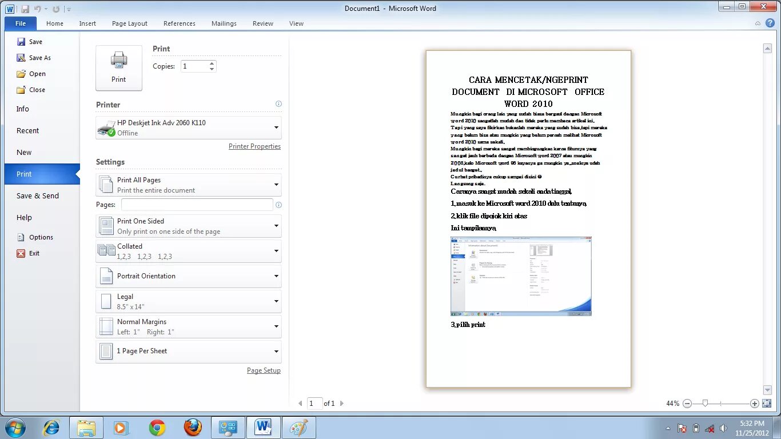Open the Portrait Orientation dropdown
This screenshot has width=781, height=439.
[x=189, y=276]
